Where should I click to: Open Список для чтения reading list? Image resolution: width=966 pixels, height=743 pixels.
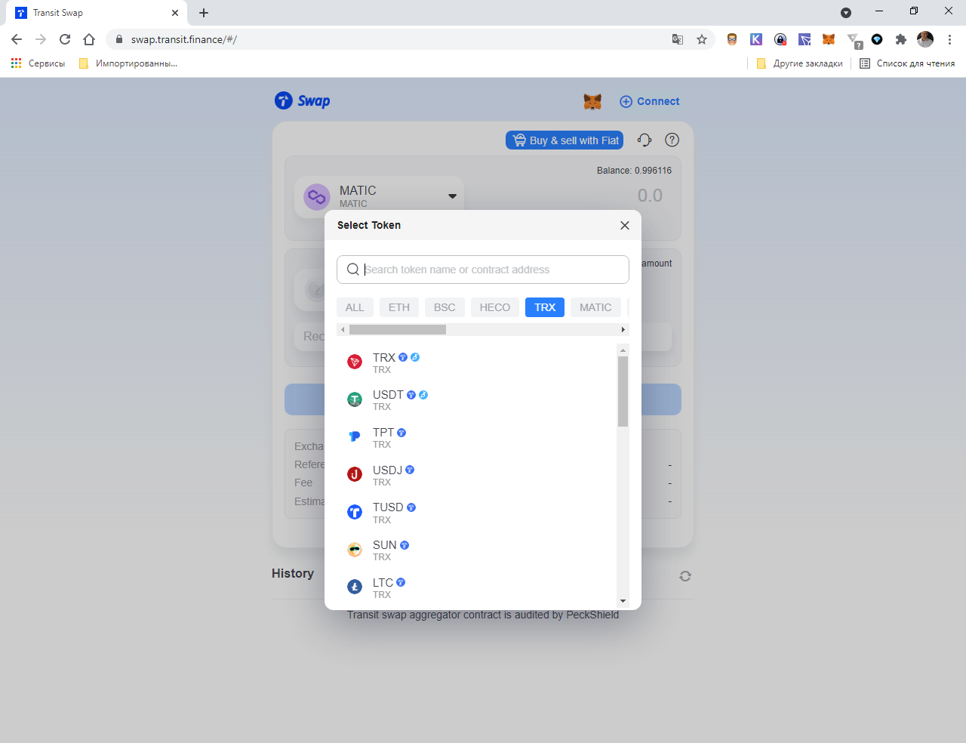click(907, 63)
